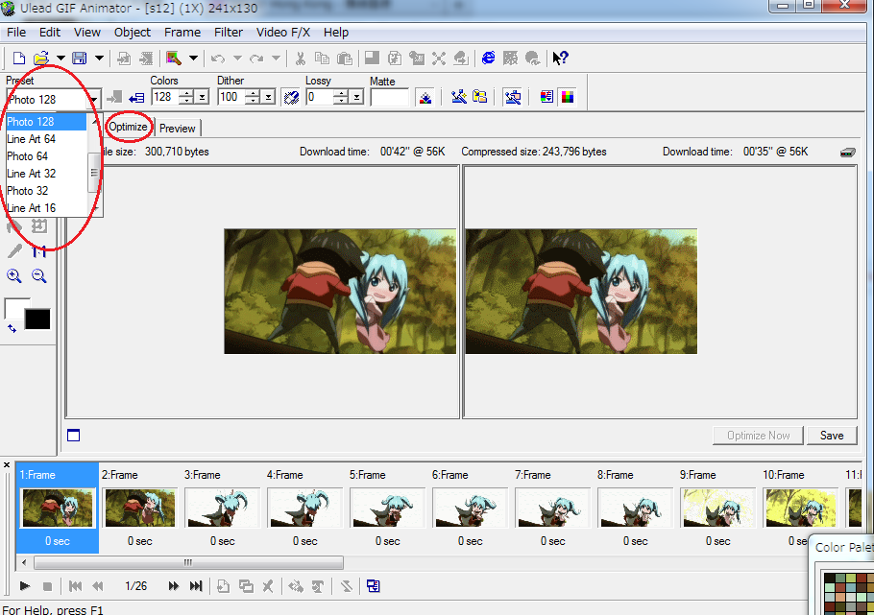Show the compression report icon

click(546, 98)
